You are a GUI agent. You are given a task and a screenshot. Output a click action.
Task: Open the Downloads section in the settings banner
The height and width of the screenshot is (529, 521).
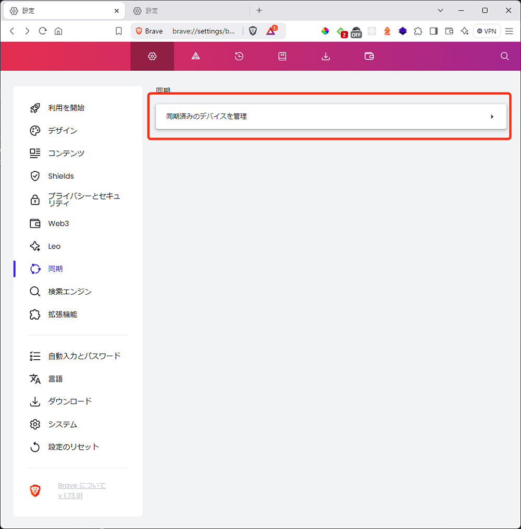coord(326,56)
